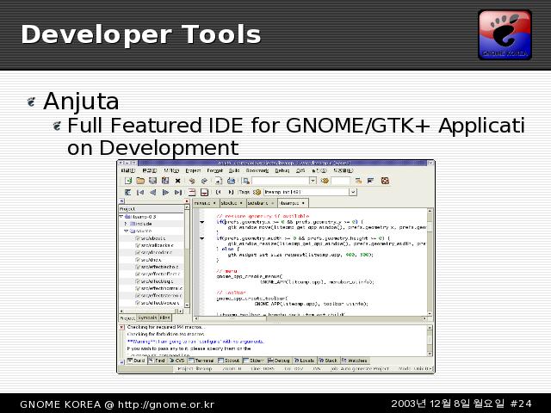Click the Open folder toolbar icon
The image size is (551, 413).
140,181
